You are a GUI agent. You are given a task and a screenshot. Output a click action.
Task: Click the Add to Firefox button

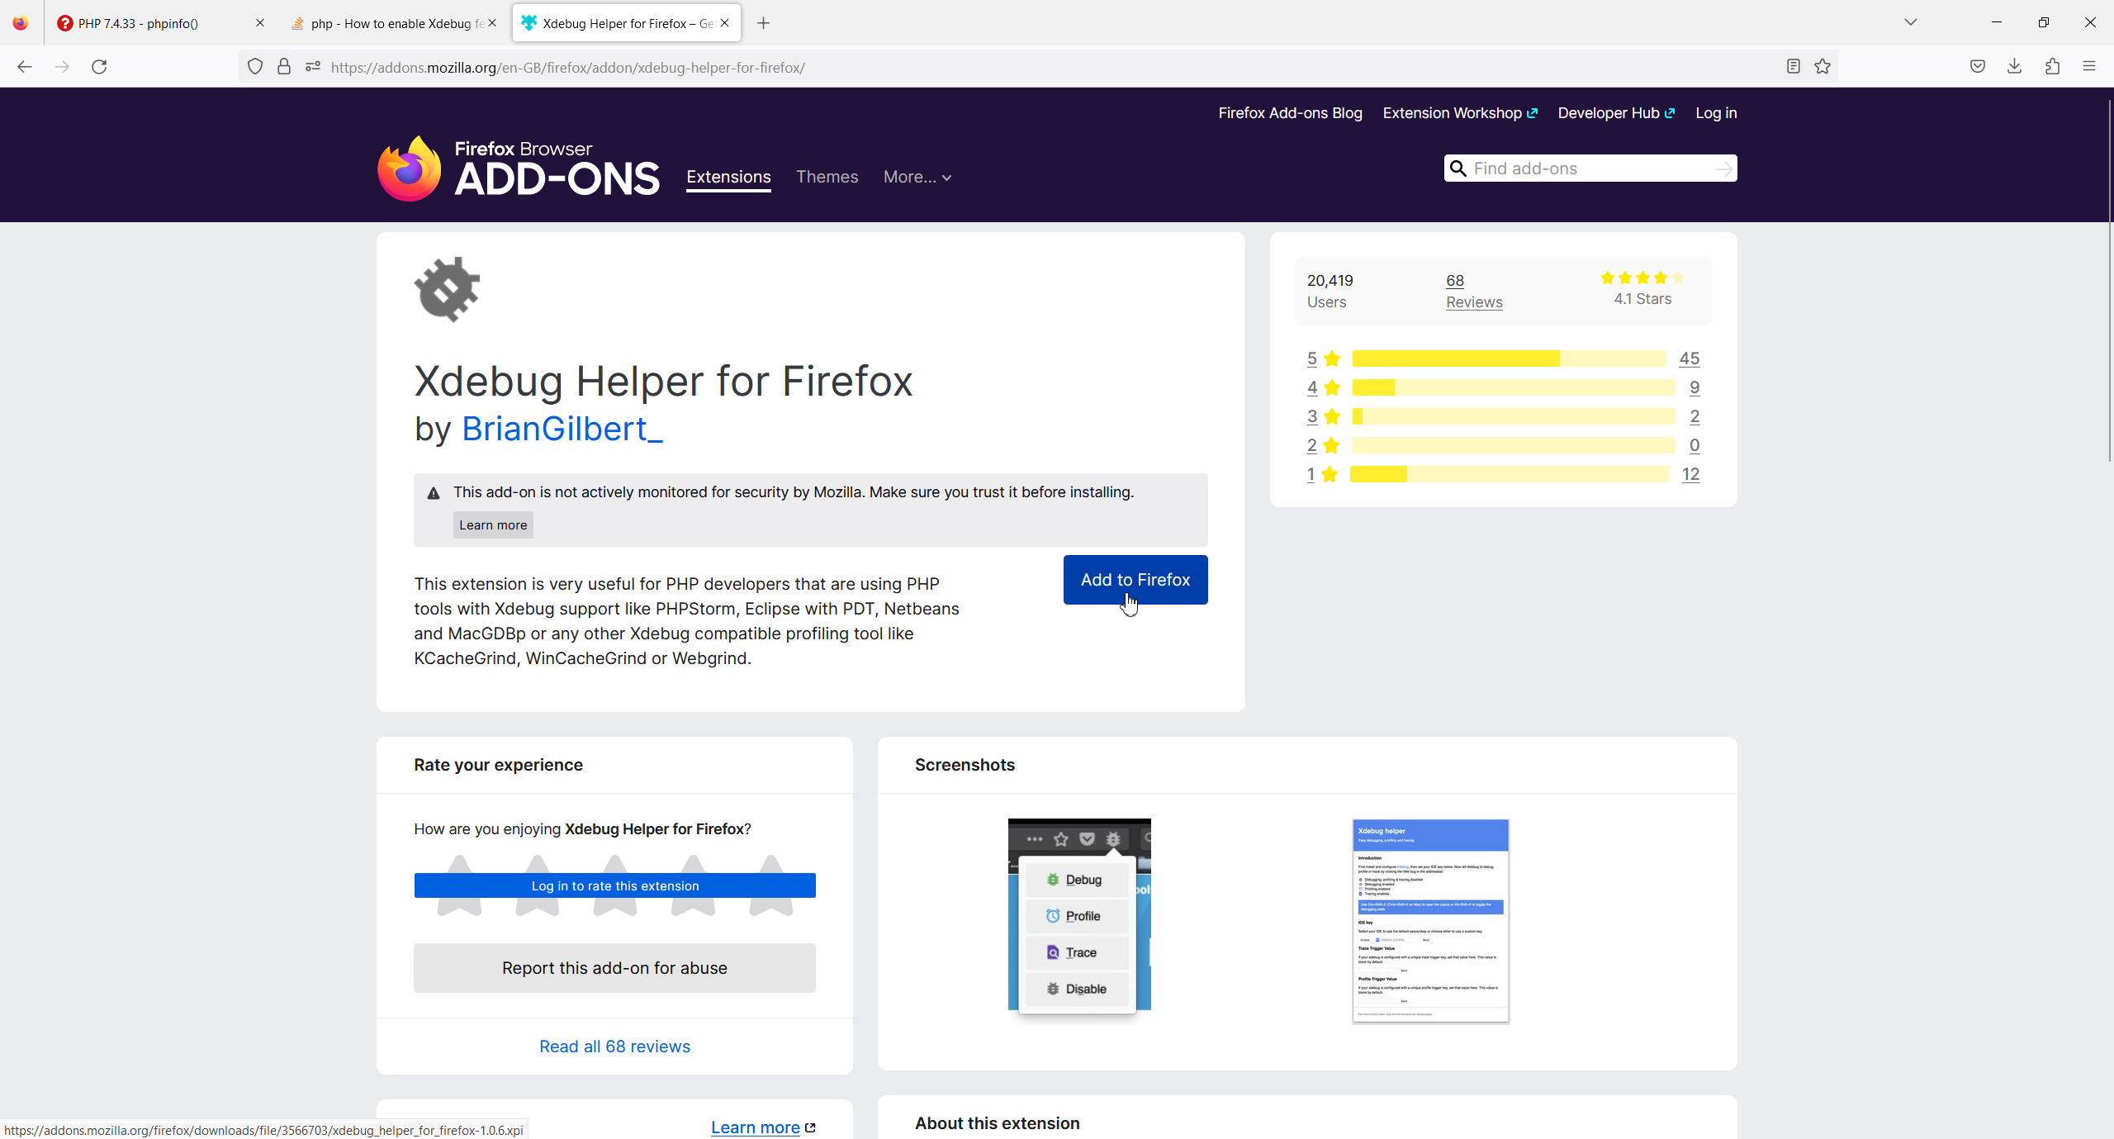1135,580
